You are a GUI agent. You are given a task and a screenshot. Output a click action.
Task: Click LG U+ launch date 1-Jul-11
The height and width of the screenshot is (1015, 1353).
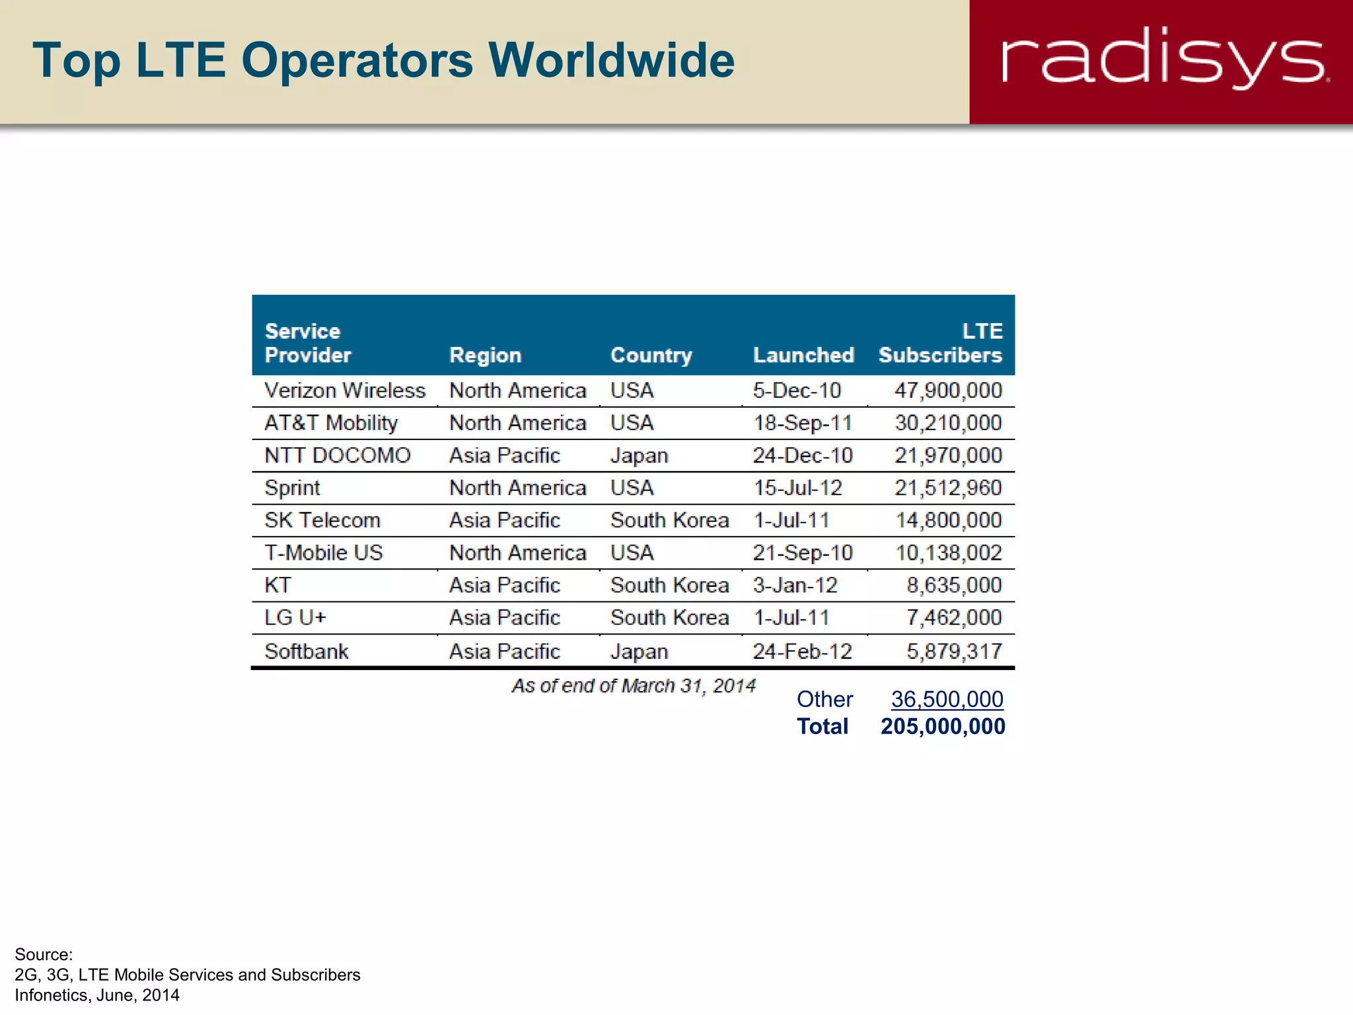(x=791, y=617)
